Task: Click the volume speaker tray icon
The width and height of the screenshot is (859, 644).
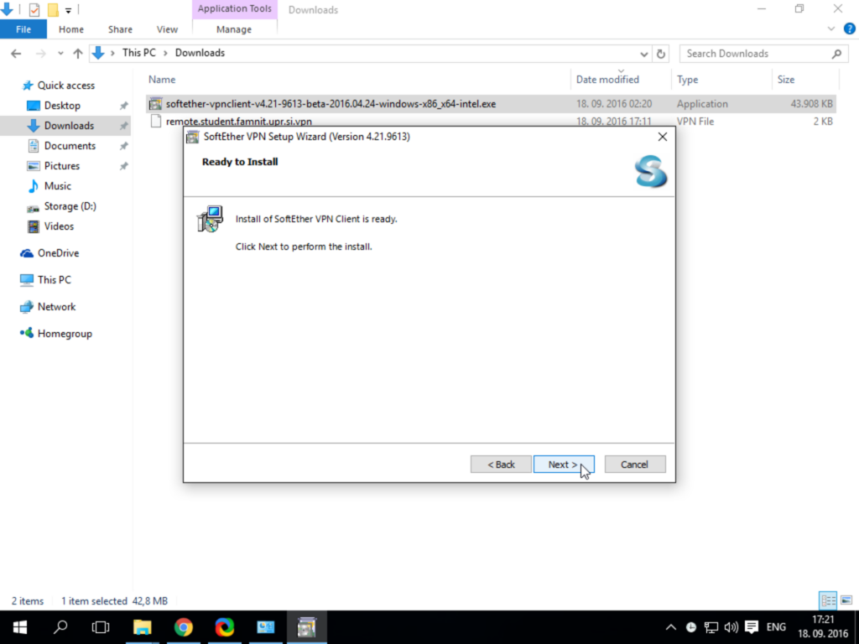Action: (731, 627)
